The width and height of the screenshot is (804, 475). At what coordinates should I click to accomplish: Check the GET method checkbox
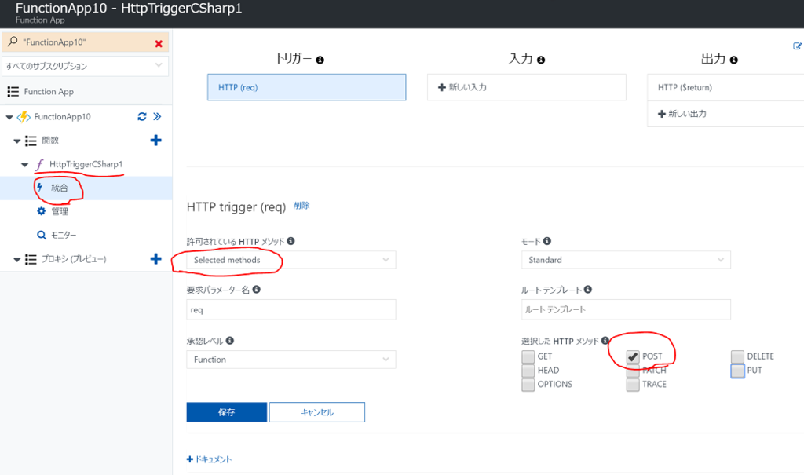(528, 356)
